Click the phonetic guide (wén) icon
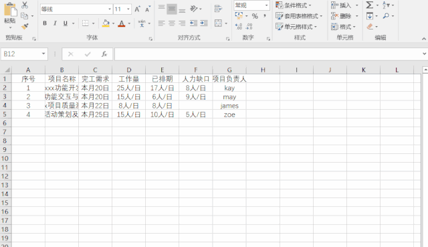 (142, 23)
